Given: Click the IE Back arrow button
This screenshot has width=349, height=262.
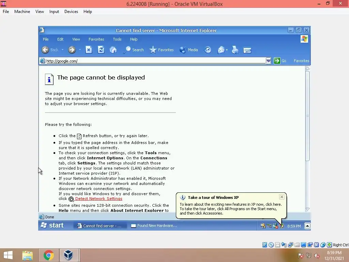Looking at the screenshot, I should [45, 50].
